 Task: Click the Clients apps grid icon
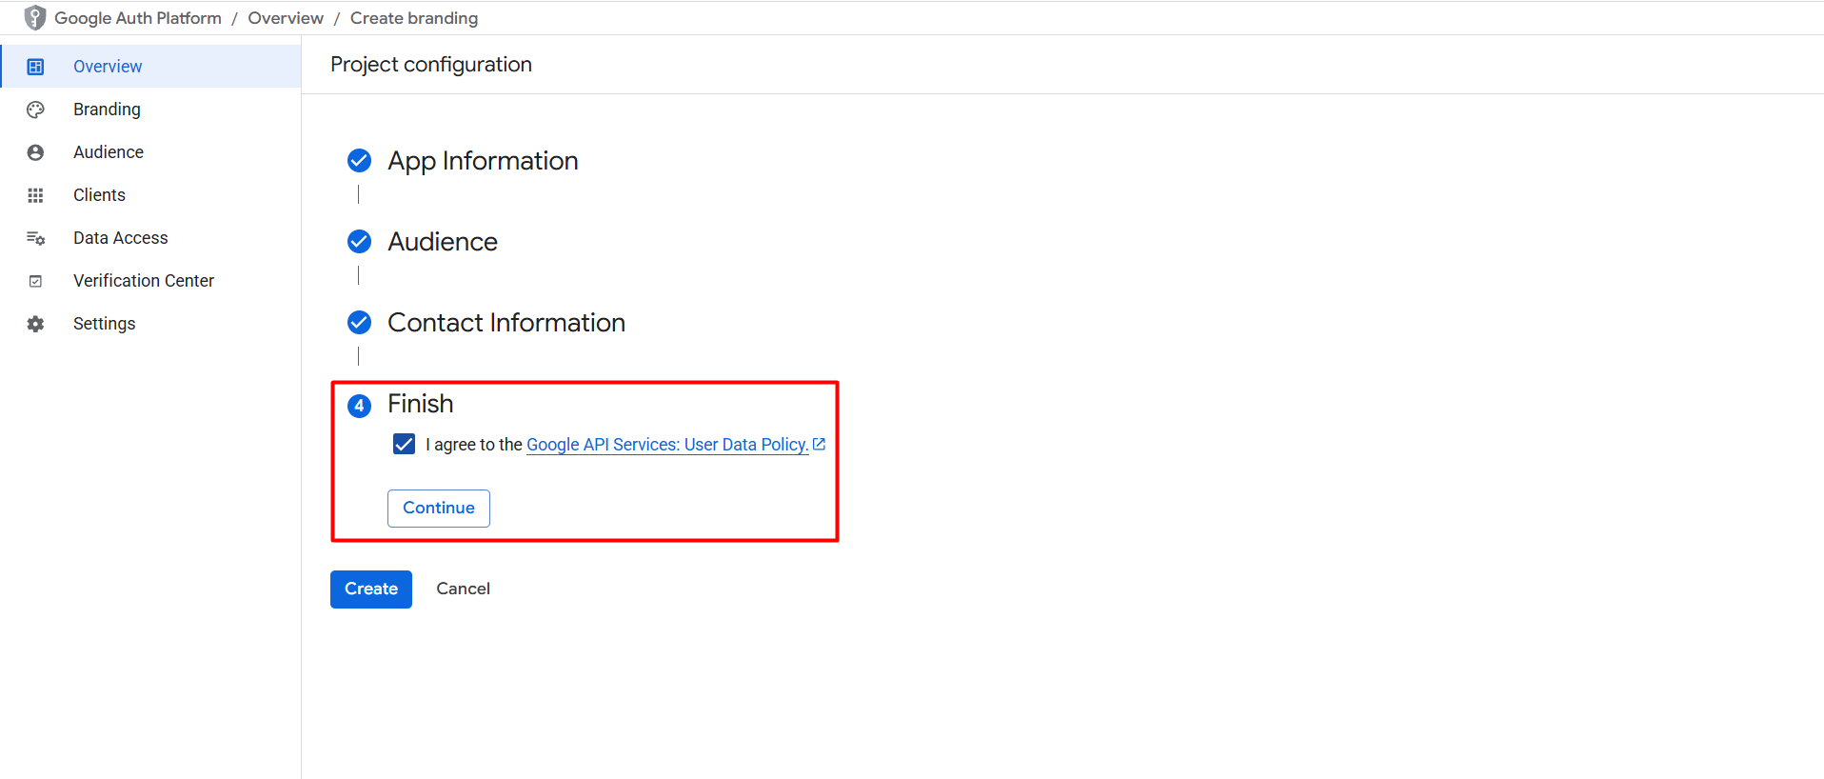point(35,195)
